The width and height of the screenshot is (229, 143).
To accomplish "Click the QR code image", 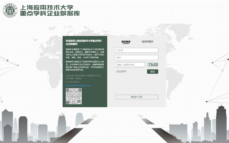I will click(74, 96).
